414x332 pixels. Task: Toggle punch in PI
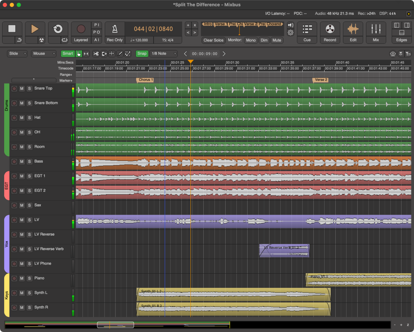tap(96, 25)
